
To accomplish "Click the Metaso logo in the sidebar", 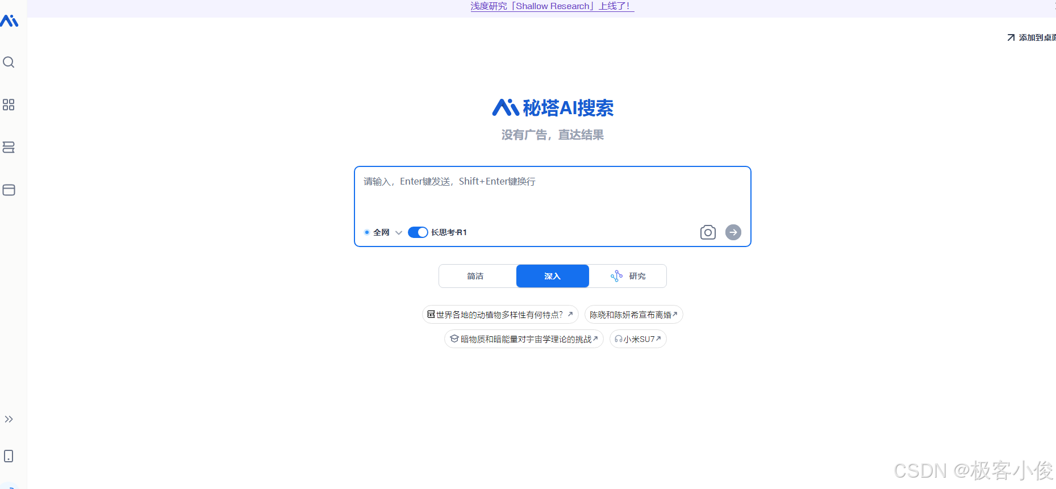I will tap(9, 21).
